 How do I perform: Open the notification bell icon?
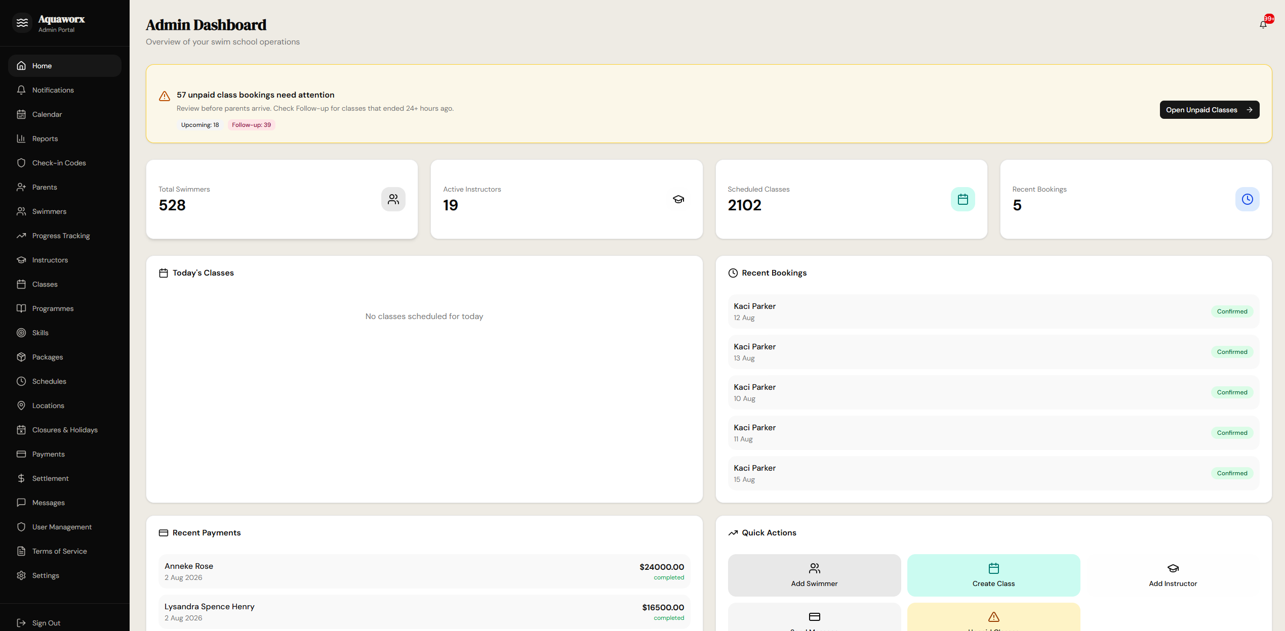click(x=1263, y=24)
